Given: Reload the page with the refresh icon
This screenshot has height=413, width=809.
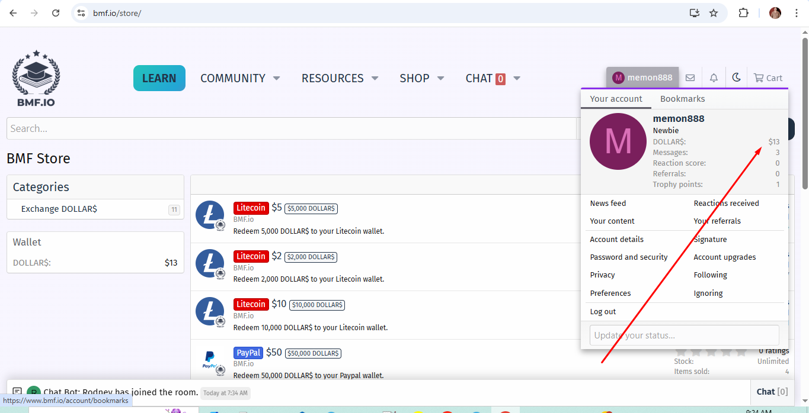Looking at the screenshot, I should (x=56, y=13).
